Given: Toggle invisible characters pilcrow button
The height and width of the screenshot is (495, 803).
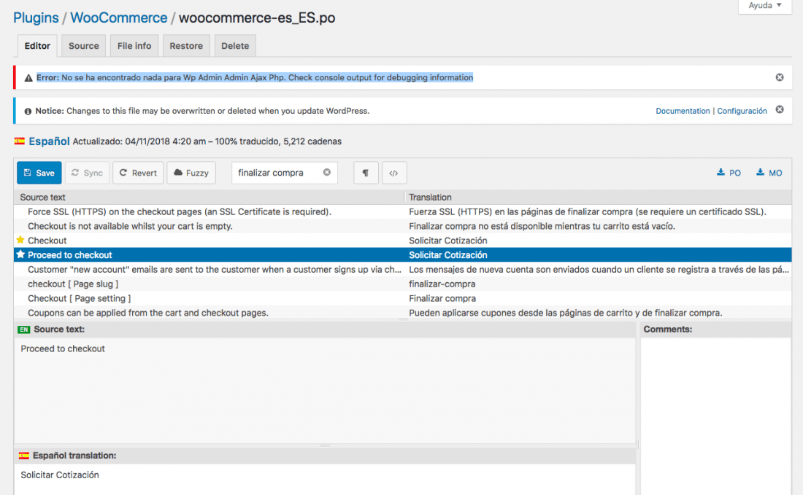Looking at the screenshot, I should [366, 173].
